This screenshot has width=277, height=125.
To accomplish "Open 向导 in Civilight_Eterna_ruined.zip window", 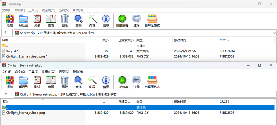I will tap(92, 82).
